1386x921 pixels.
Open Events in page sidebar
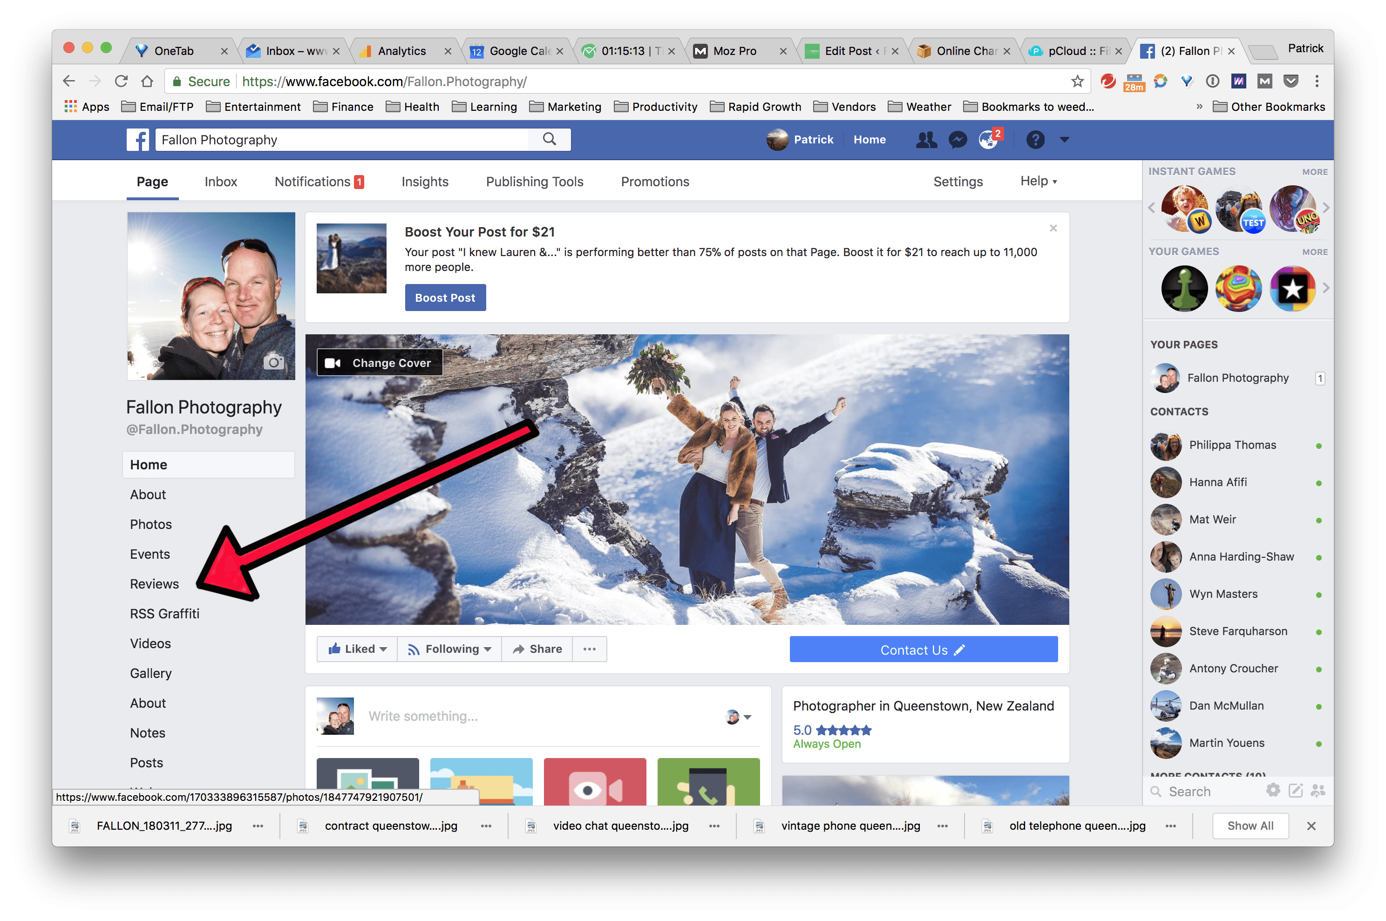click(x=149, y=554)
